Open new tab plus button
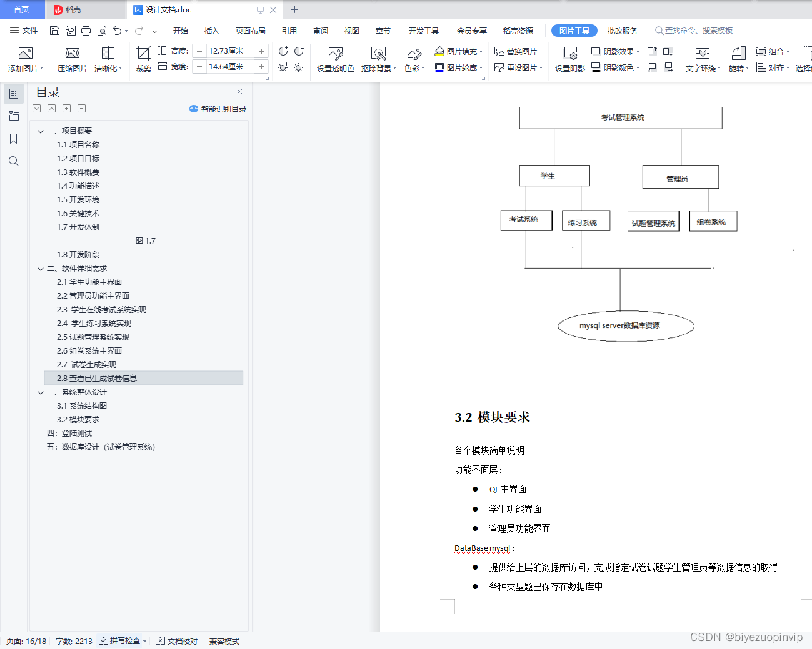The image size is (812, 649). pos(294,9)
